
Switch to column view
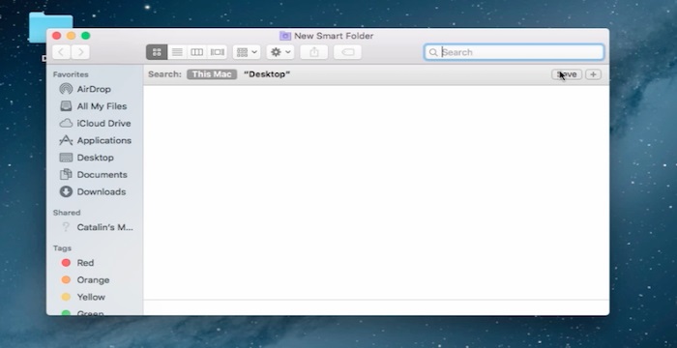coord(197,52)
